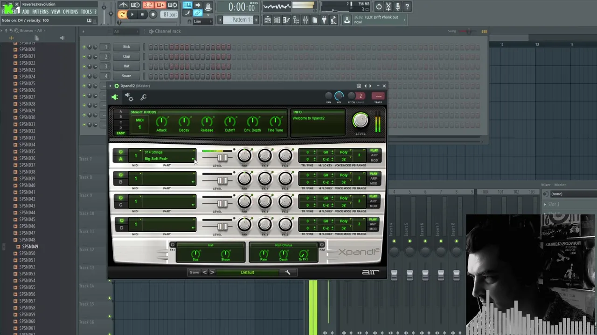Click the part A level fader
This screenshot has width=597, height=335.
(x=222, y=158)
